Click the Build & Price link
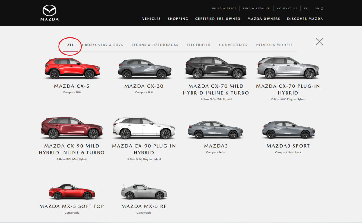This screenshot has width=362, height=223. [224, 8]
